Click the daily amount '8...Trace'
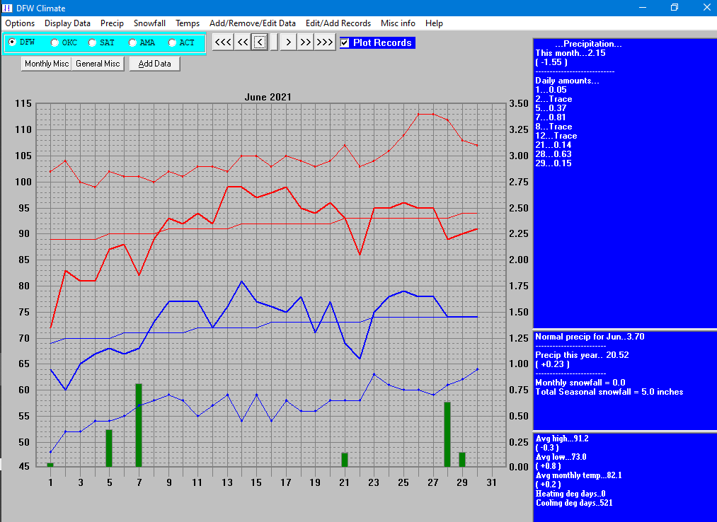Image resolution: width=717 pixels, height=522 pixels. [x=553, y=127]
